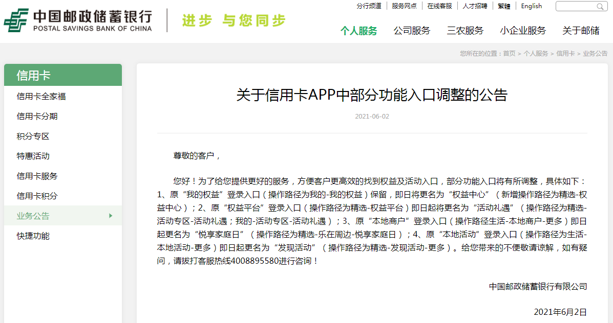Click the greeting text 尊敬的客户
Screen dimensions: 613x323
pos(194,156)
